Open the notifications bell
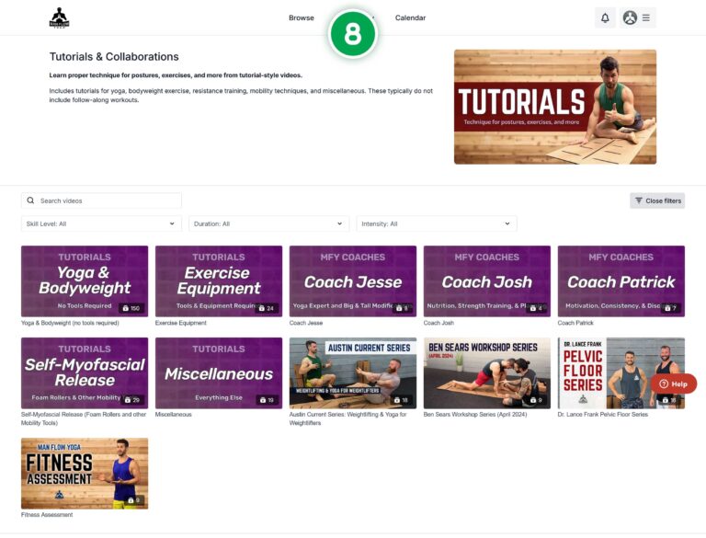The image size is (706, 538). (x=605, y=17)
